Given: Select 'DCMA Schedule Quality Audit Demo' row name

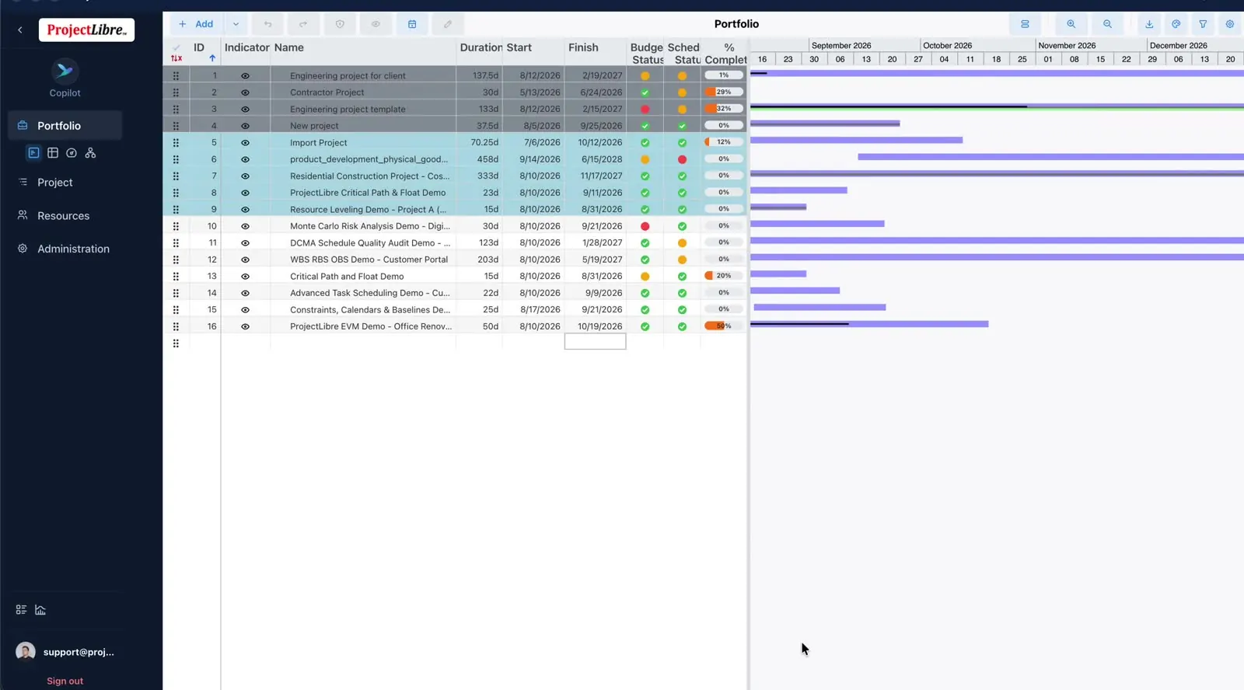Looking at the screenshot, I should tap(370, 243).
